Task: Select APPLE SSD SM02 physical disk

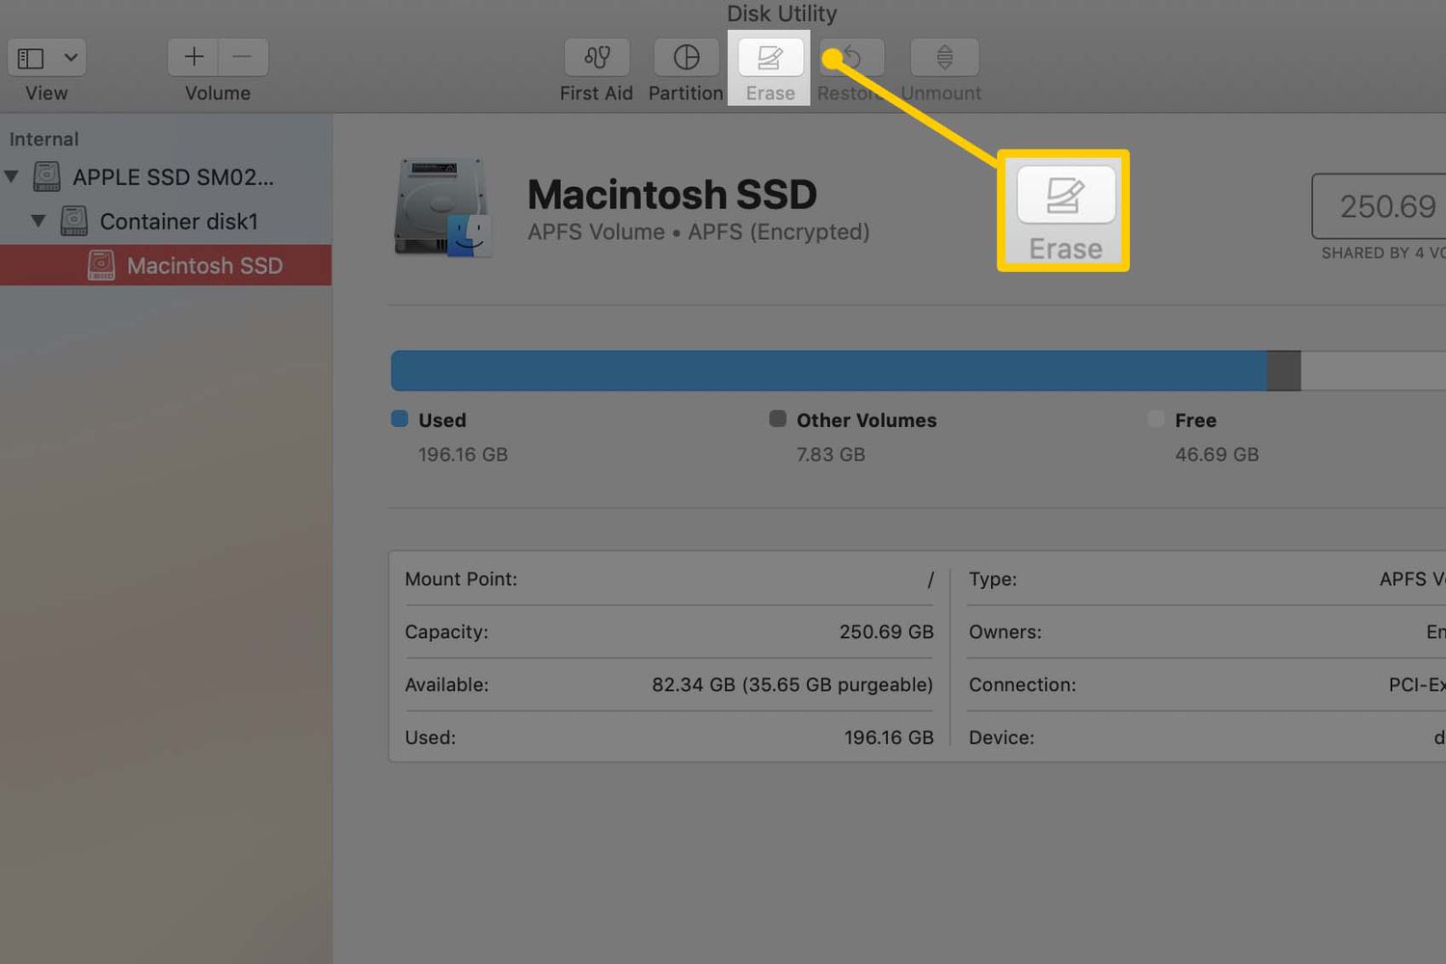Action: [173, 177]
